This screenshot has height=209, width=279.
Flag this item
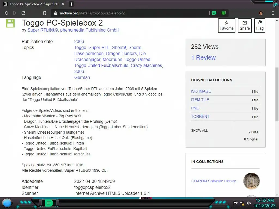tap(260, 26)
